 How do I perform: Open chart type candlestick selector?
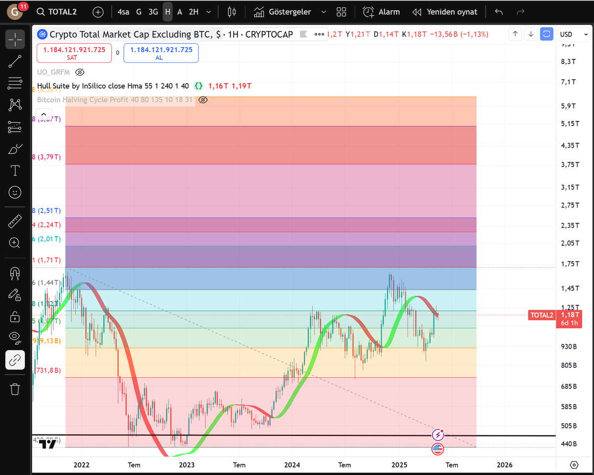tap(232, 12)
